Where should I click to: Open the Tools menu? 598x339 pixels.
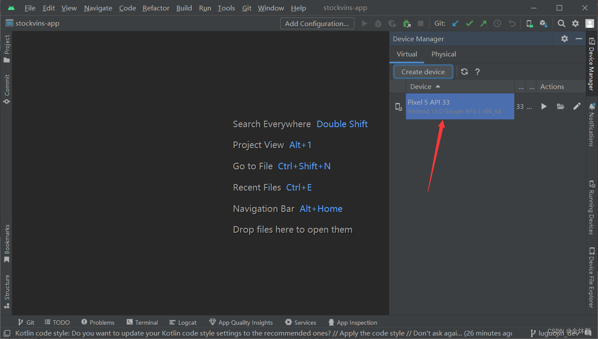point(226,8)
